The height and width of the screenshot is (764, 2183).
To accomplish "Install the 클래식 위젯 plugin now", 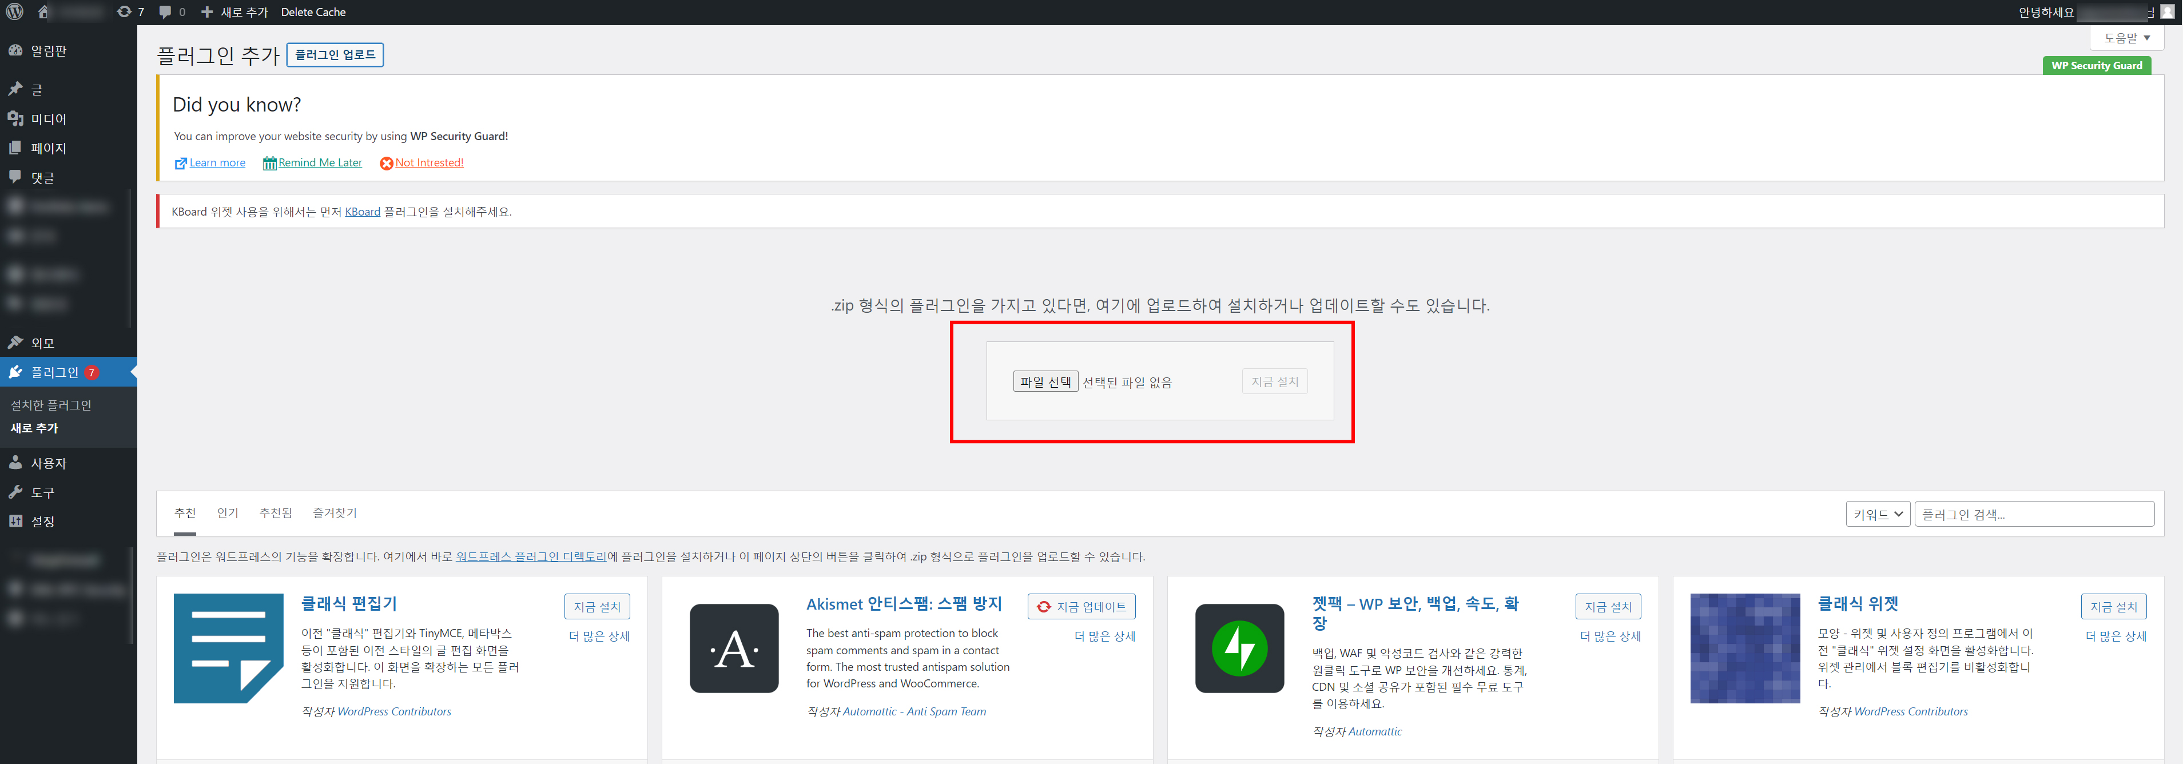I will [x=2113, y=607].
